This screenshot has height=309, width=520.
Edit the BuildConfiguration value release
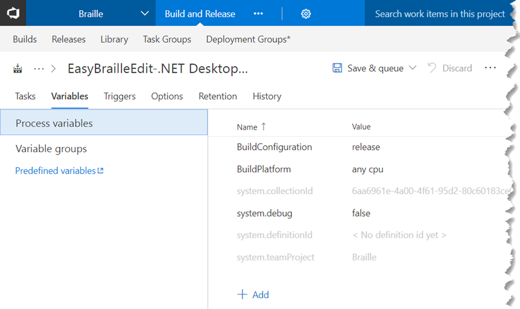[x=366, y=147]
